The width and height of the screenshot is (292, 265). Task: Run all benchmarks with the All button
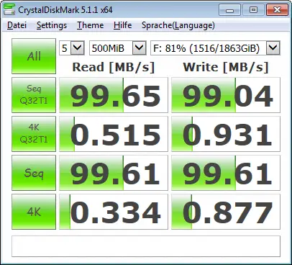pyautogui.click(x=34, y=56)
